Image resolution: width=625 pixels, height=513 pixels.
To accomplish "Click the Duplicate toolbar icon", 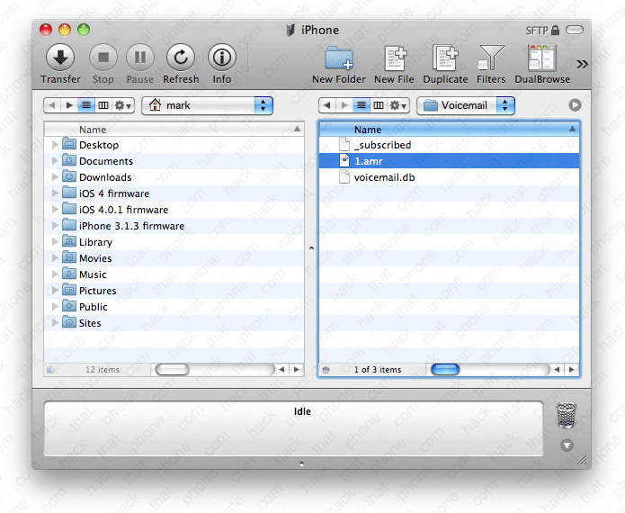I will (x=445, y=58).
